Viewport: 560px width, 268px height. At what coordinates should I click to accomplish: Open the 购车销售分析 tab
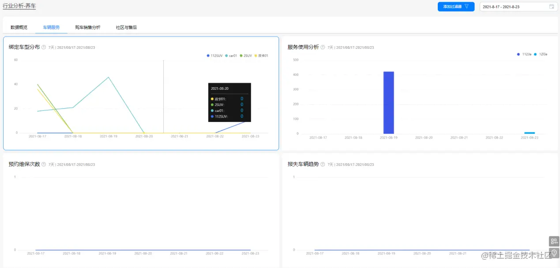point(88,27)
